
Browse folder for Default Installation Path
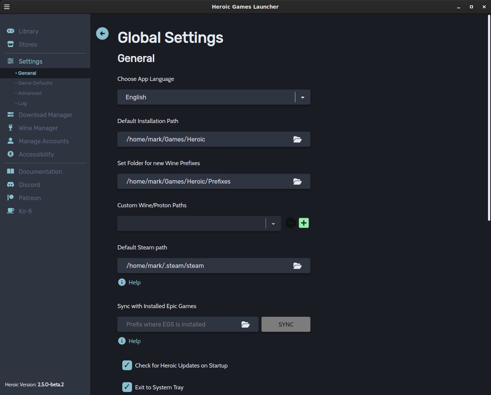pyautogui.click(x=297, y=139)
